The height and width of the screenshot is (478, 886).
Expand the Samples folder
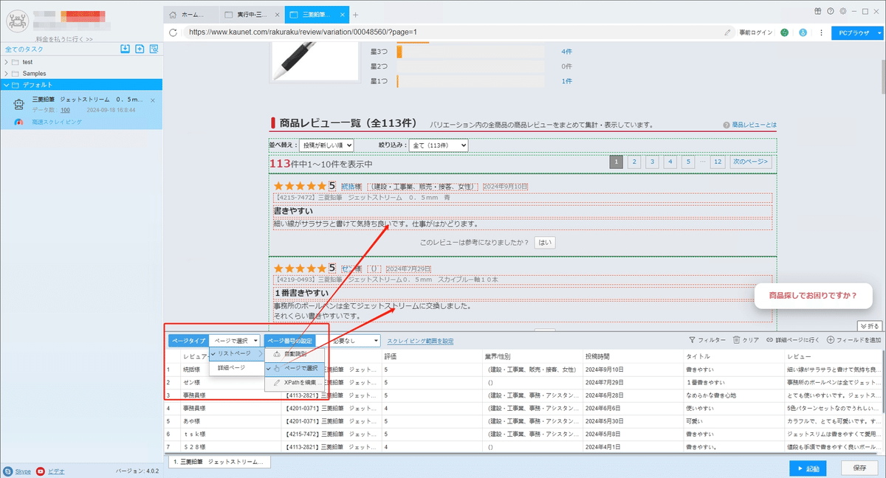pyautogui.click(x=6, y=74)
